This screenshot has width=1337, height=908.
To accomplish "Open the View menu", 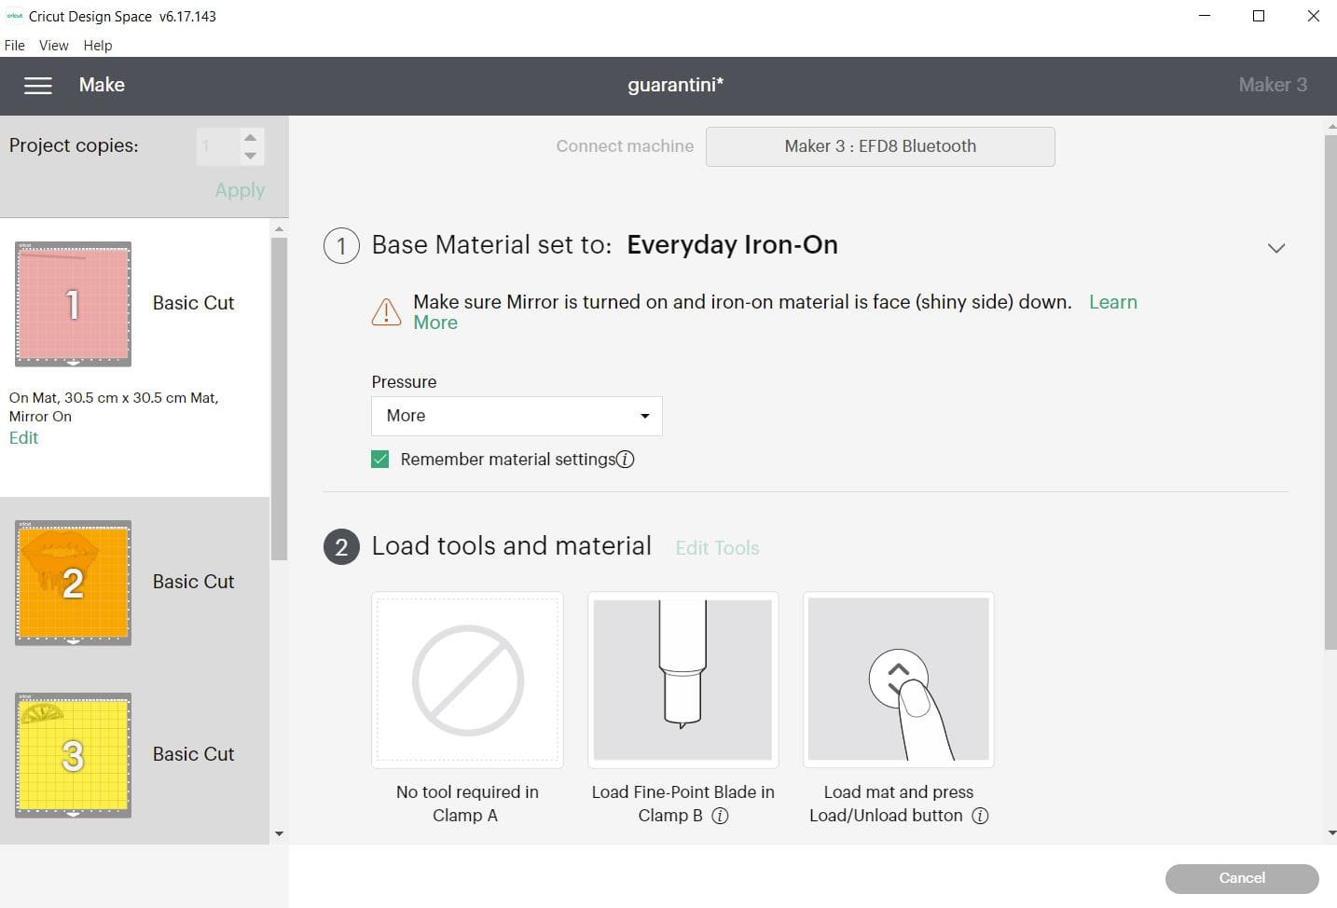I will click(x=53, y=45).
